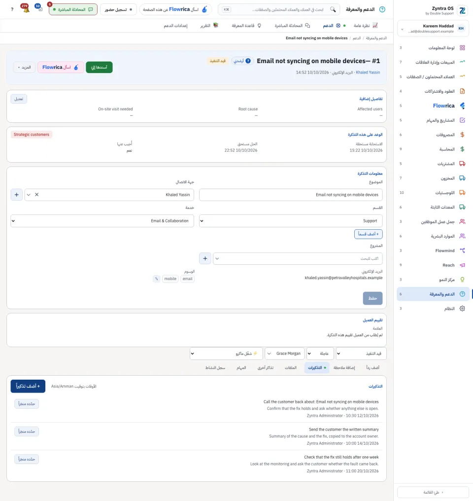Image resolution: width=473 pixels, height=501 pixels.
Task: Clear the Khaled Yassin contact with the X
Action: pyautogui.click(x=36, y=195)
